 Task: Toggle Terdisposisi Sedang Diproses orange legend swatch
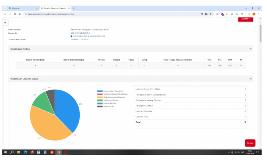[x=100, y=97]
